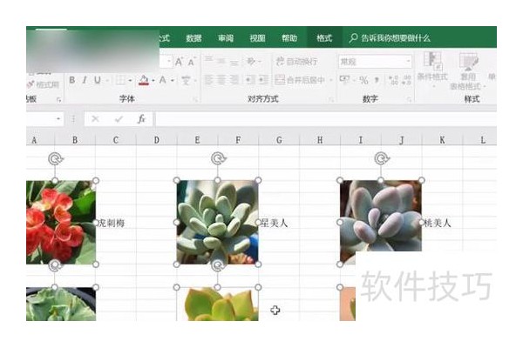523x348 pixels.
Task: Click the formula bar Cancel X icon
Action: (95, 119)
